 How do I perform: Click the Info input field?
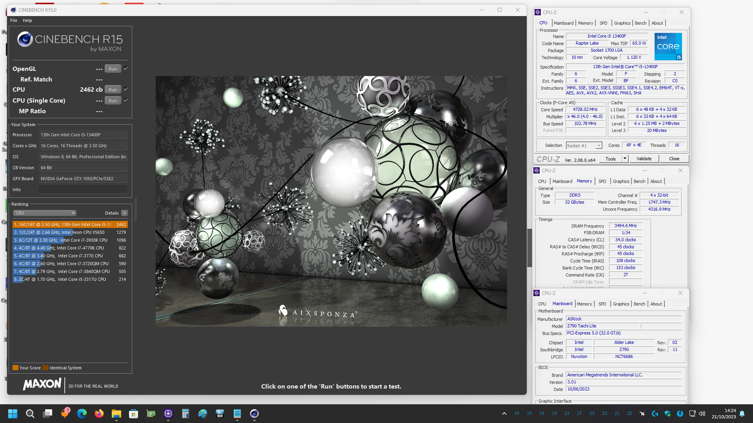pos(83,190)
